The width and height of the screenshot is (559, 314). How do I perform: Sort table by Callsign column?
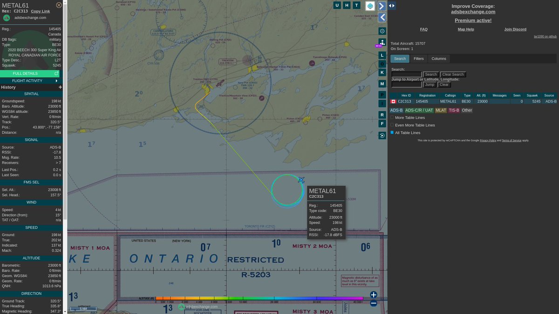(x=449, y=95)
